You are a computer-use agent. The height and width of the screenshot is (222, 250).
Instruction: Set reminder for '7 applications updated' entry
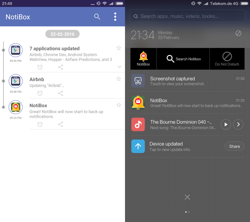(40, 67)
